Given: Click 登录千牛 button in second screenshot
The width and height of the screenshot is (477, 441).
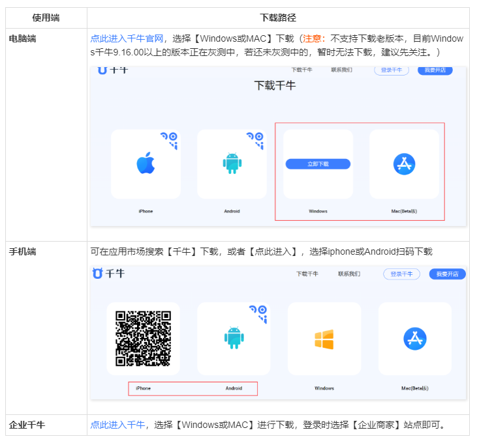Looking at the screenshot, I should click(x=401, y=274).
